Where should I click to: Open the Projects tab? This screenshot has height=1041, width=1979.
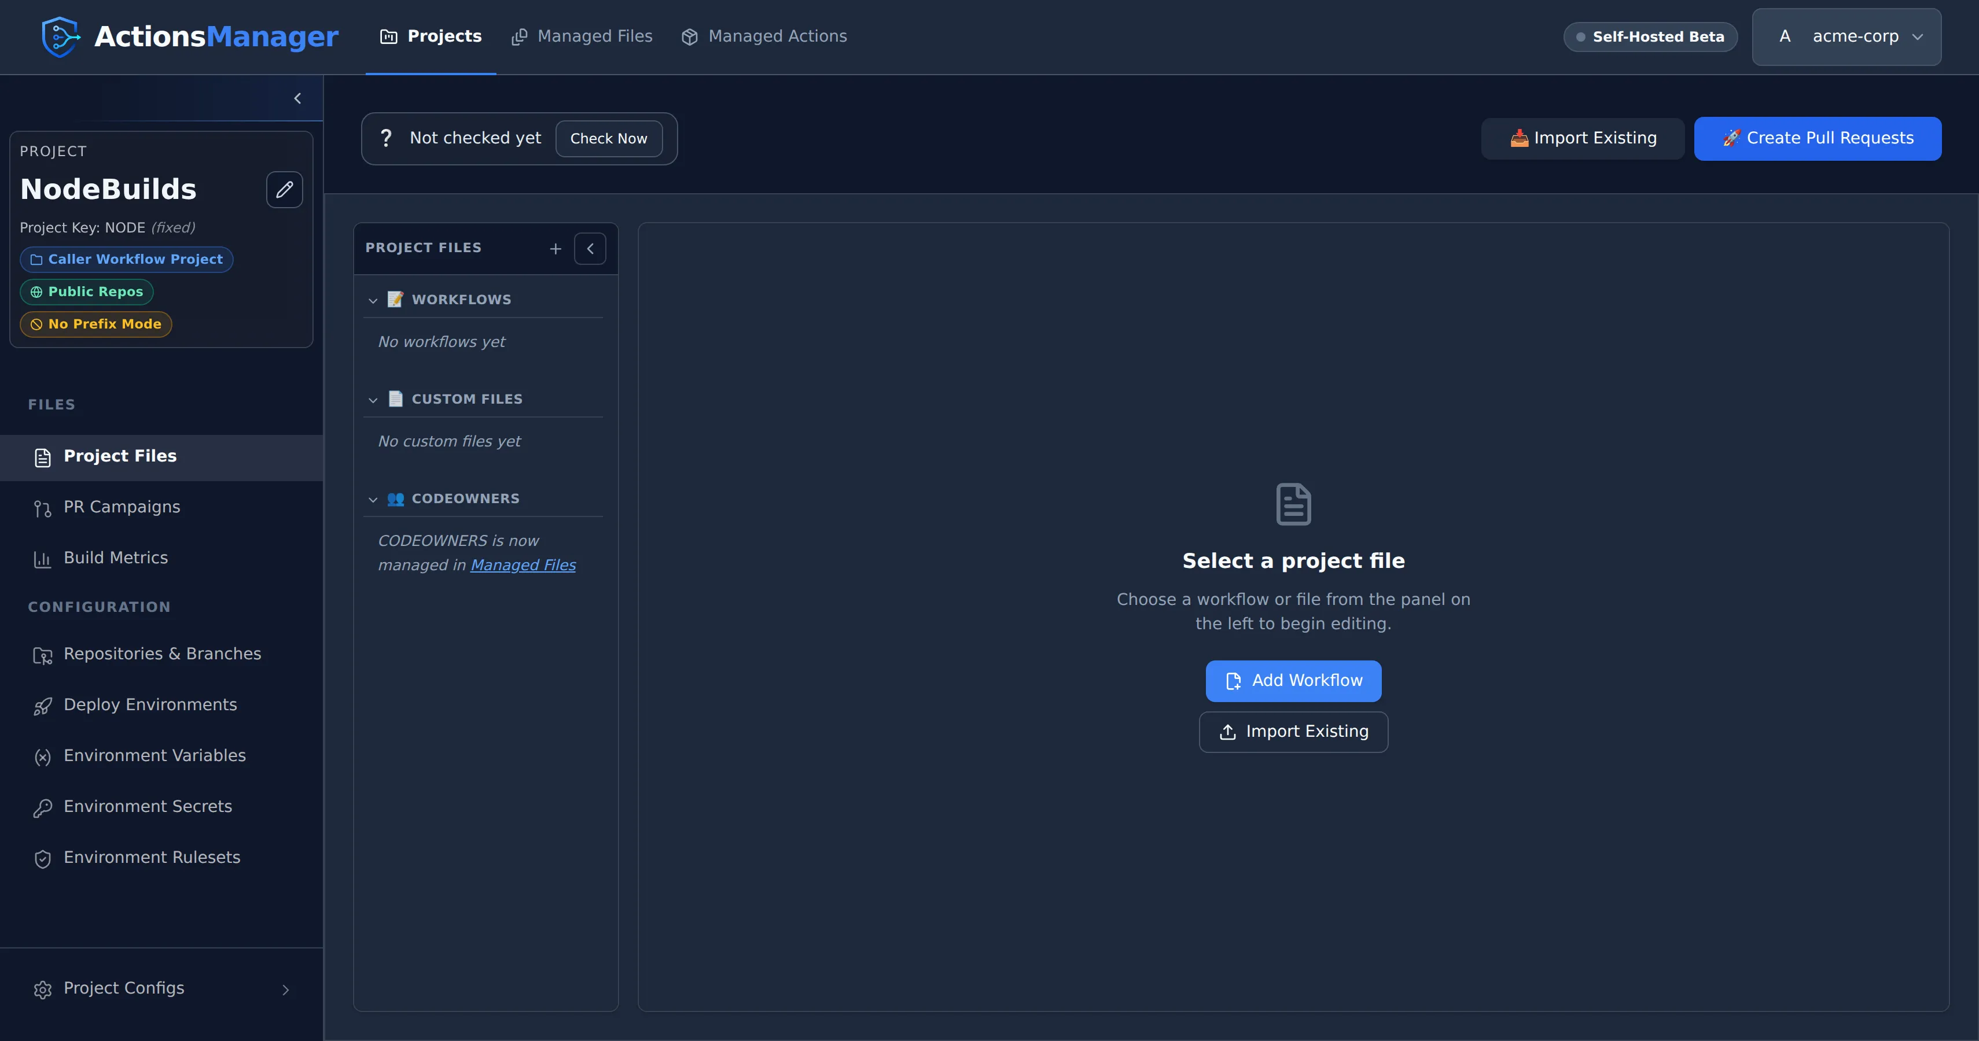point(431,36)
